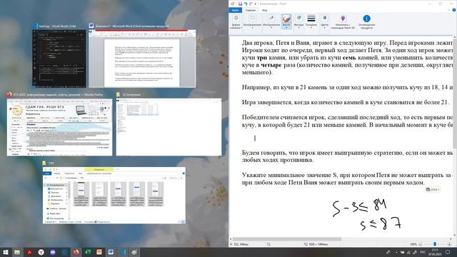The width and height of the screenshot is (457, 257).
Task: Select the Microsoft Word document window thumbnail
Action: [142, 59]
